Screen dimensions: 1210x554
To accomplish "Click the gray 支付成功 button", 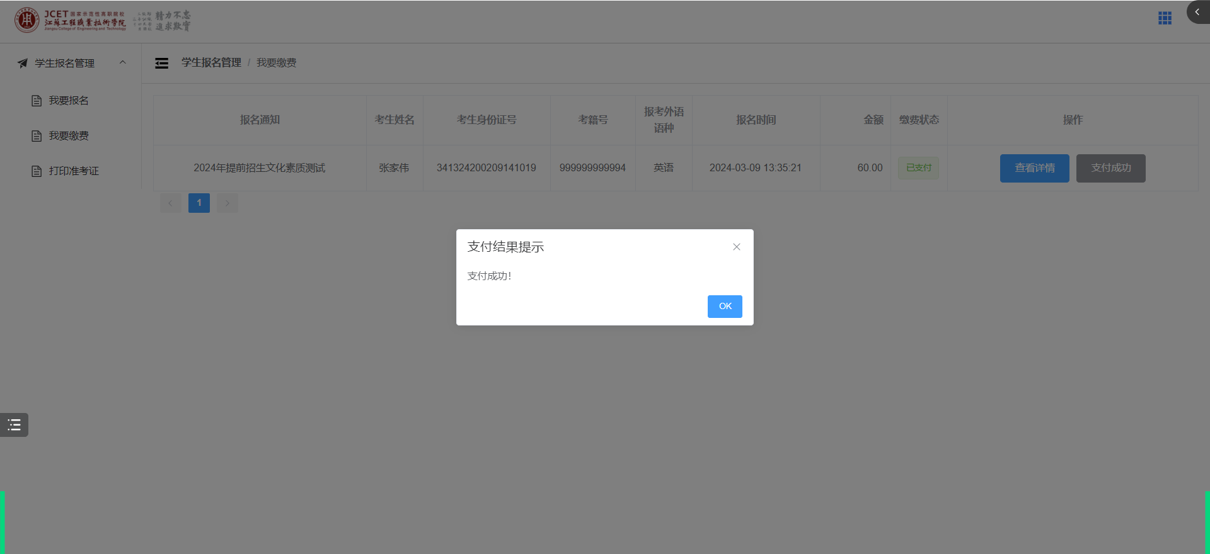I will [x=1110, y=168].
